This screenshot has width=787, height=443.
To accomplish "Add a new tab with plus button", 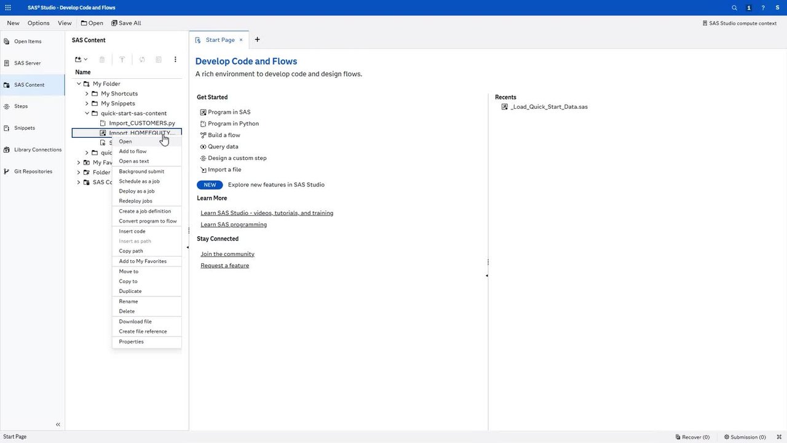I will [x=257, y=40].
